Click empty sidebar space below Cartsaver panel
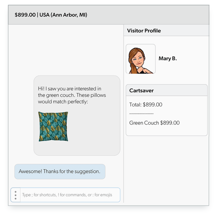 coord(166,169)
